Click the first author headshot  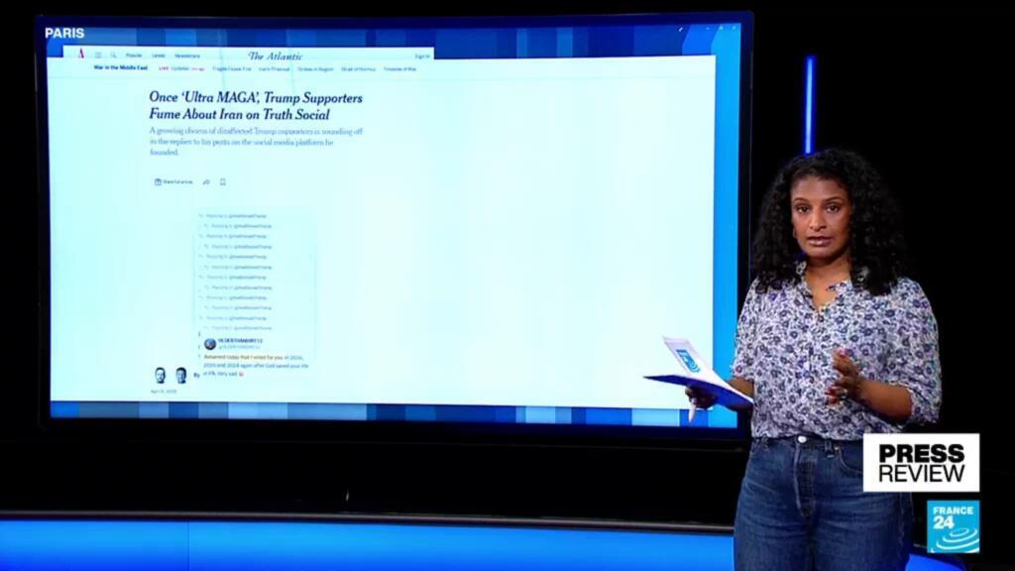(x=160, y=375)
